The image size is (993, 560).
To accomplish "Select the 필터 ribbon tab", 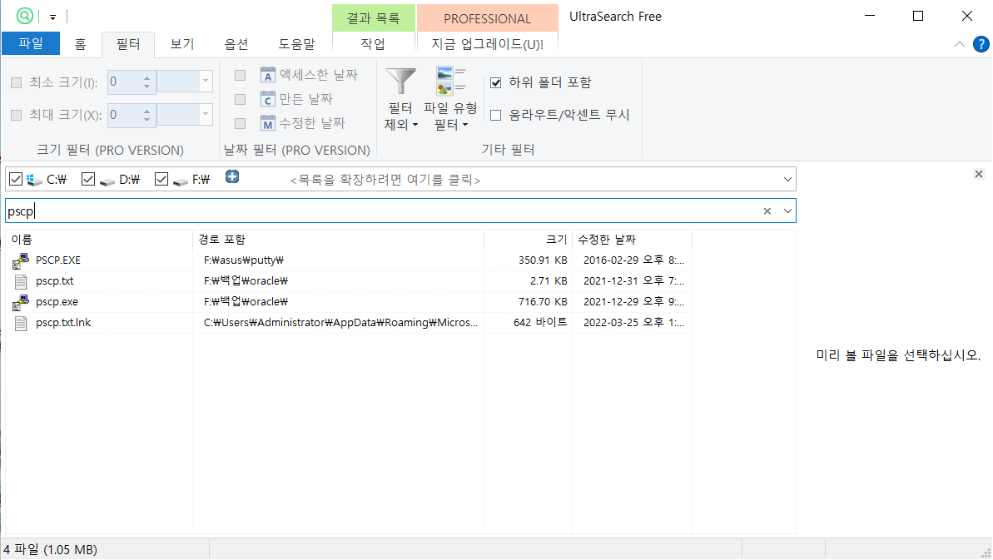I will click(x=128, y=43).
